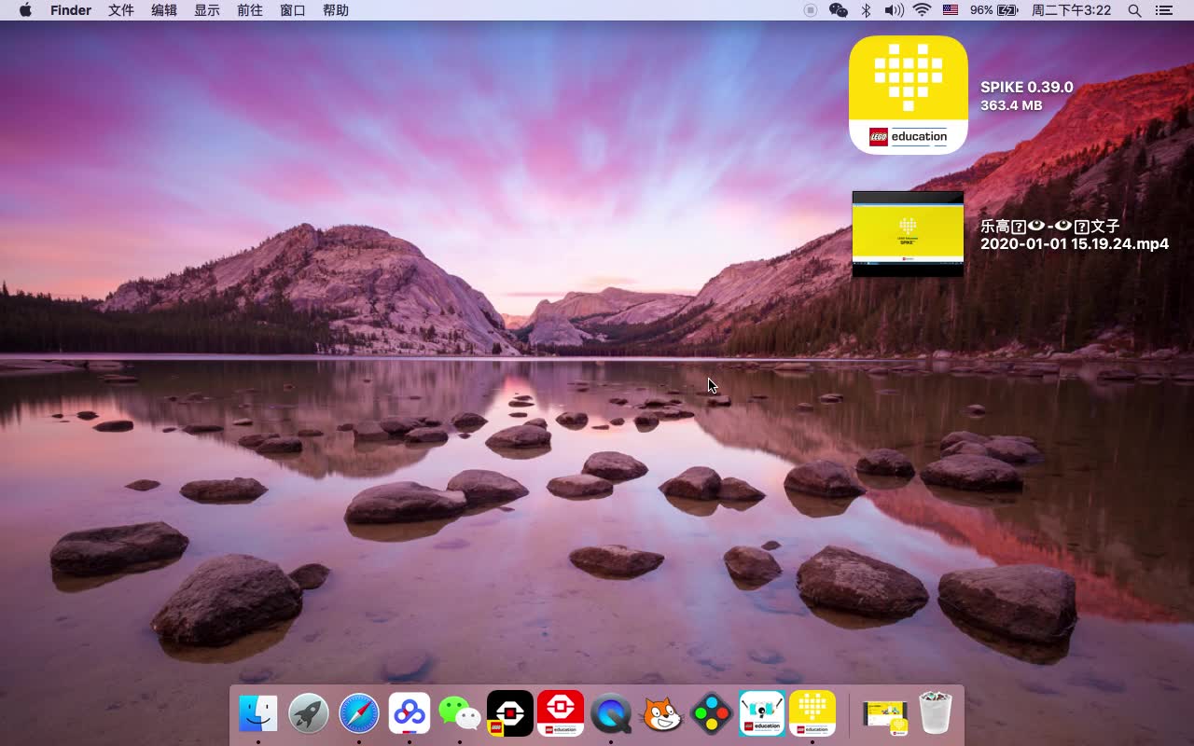Open the Trash in dock
This screenshot has height=746, width=1194.
935,714
